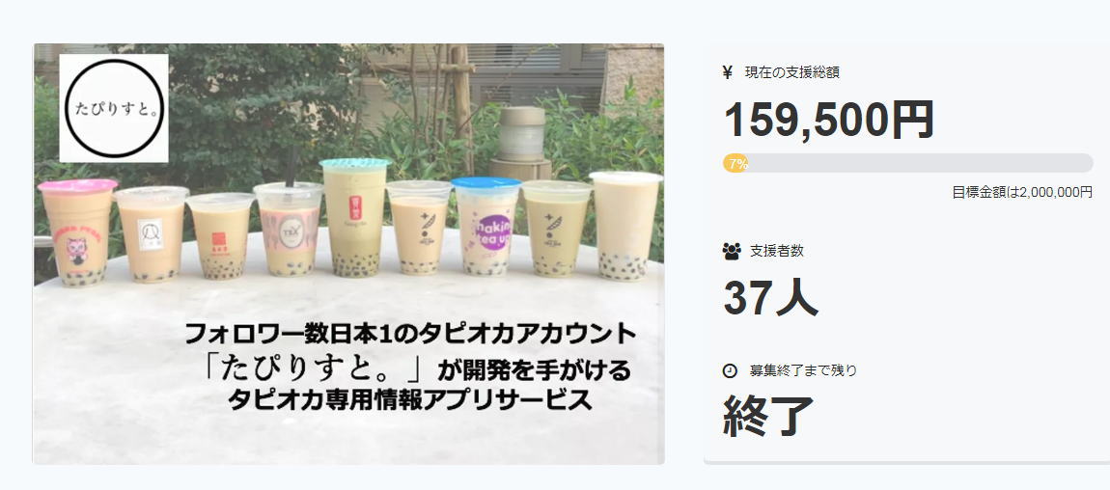Click the project main image thumbnail
Screen dimensions: 1110x490
348,254
